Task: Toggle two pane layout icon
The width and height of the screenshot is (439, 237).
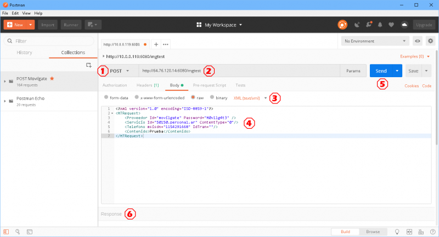Action: [409, 232]
